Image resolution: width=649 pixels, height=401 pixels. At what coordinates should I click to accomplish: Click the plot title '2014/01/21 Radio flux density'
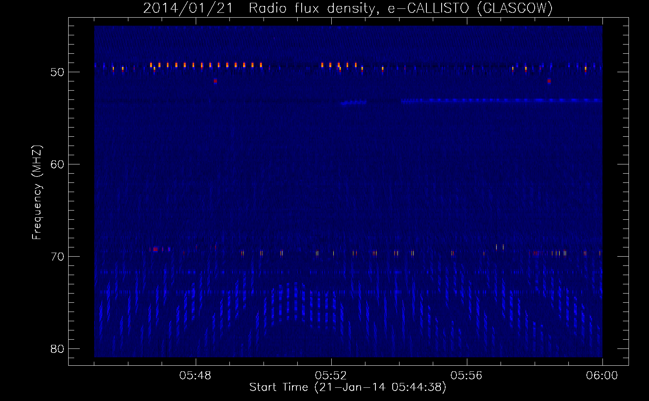tap(348, 8)
